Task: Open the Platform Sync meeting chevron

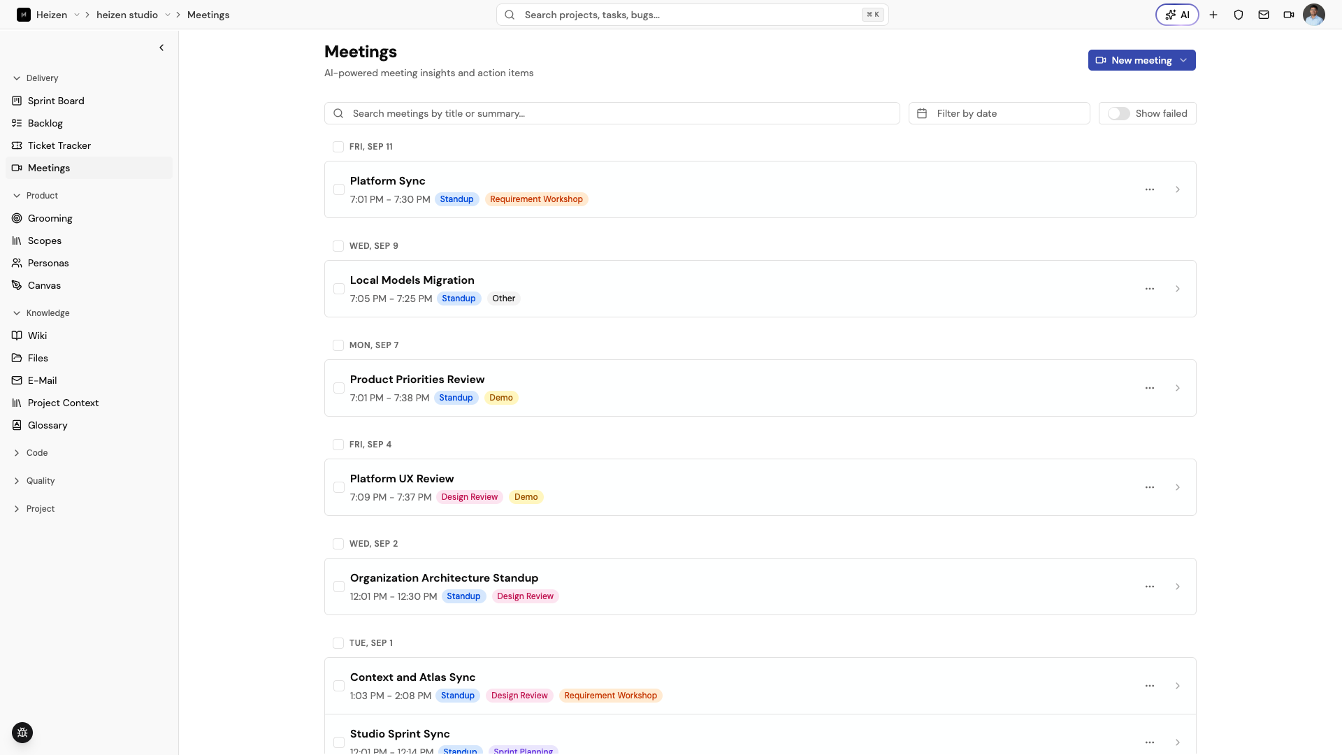Action: coord(1178,189)
